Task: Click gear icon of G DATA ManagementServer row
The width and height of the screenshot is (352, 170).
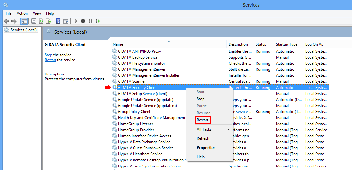Action: (x=115, y=69)
